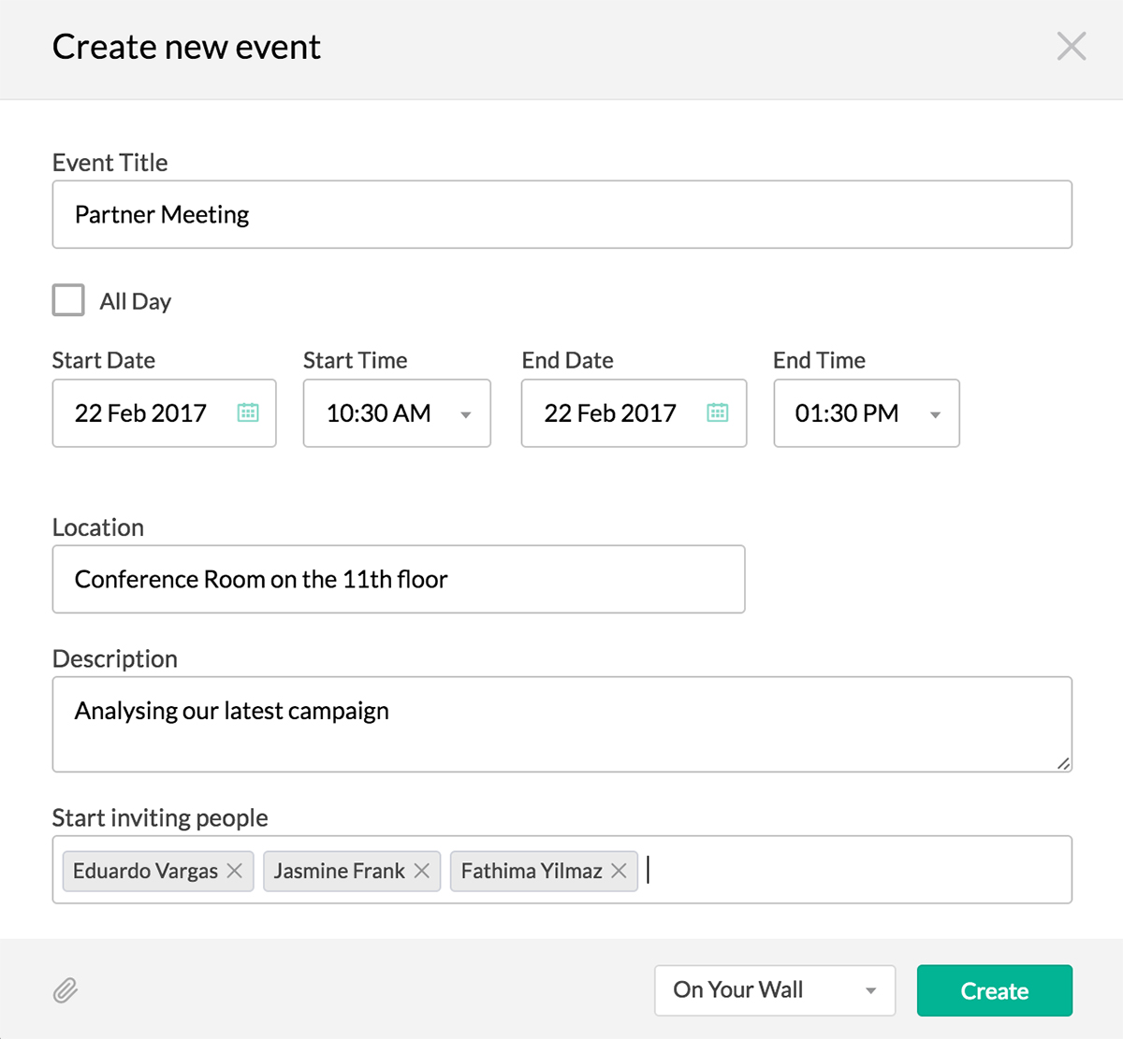This screenshot has height=1039, width=1123.
Task: Click the All Day label text
Action: (x=136, y=301)
